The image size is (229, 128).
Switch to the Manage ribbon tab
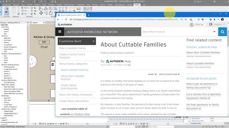coord(95,5)
